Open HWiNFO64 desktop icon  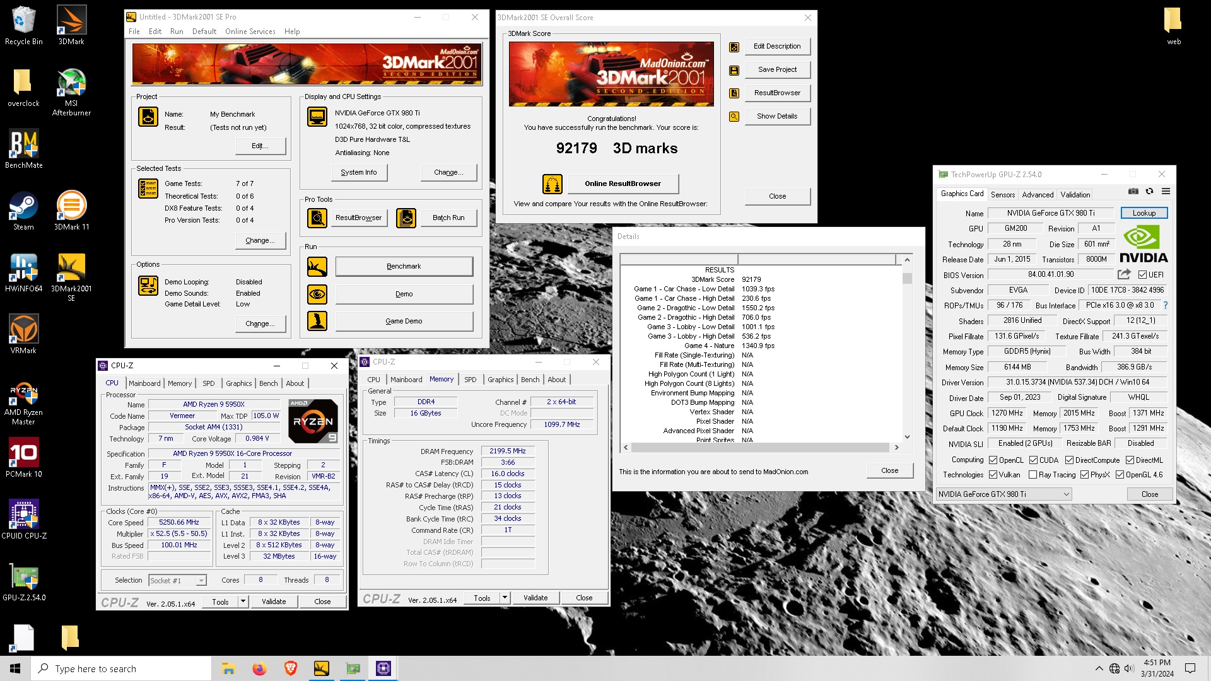23,272
